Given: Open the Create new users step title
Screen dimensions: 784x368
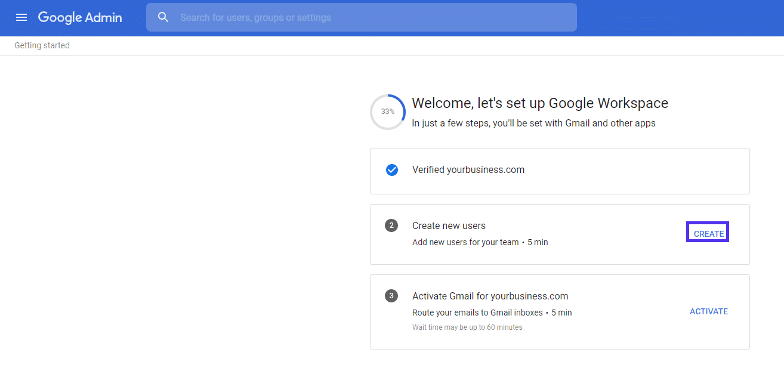Looking at the screenshot, I should pos(449,225).
